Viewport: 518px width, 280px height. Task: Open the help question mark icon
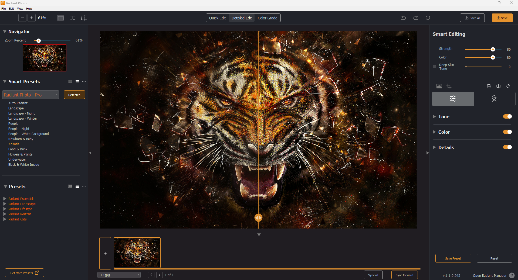(512, 275)
